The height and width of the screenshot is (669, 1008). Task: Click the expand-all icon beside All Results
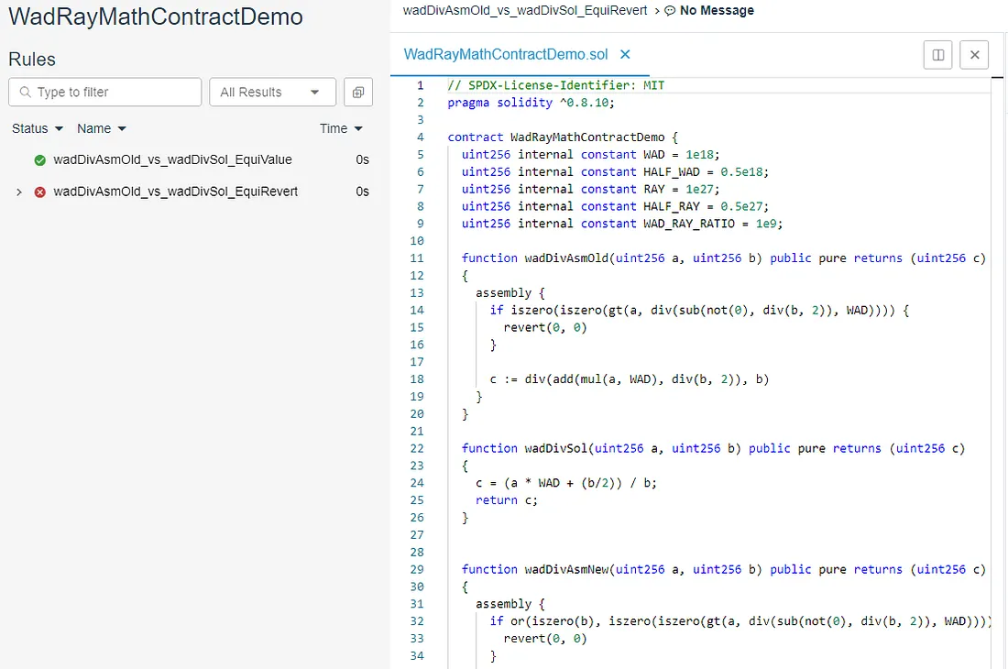click(x=357, y=93)
